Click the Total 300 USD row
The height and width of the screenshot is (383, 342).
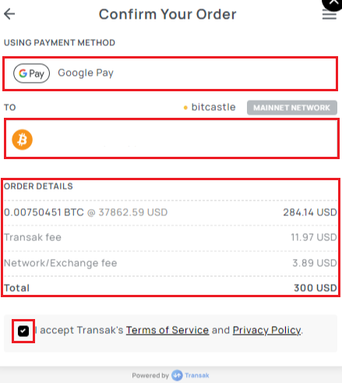point(171,288)
